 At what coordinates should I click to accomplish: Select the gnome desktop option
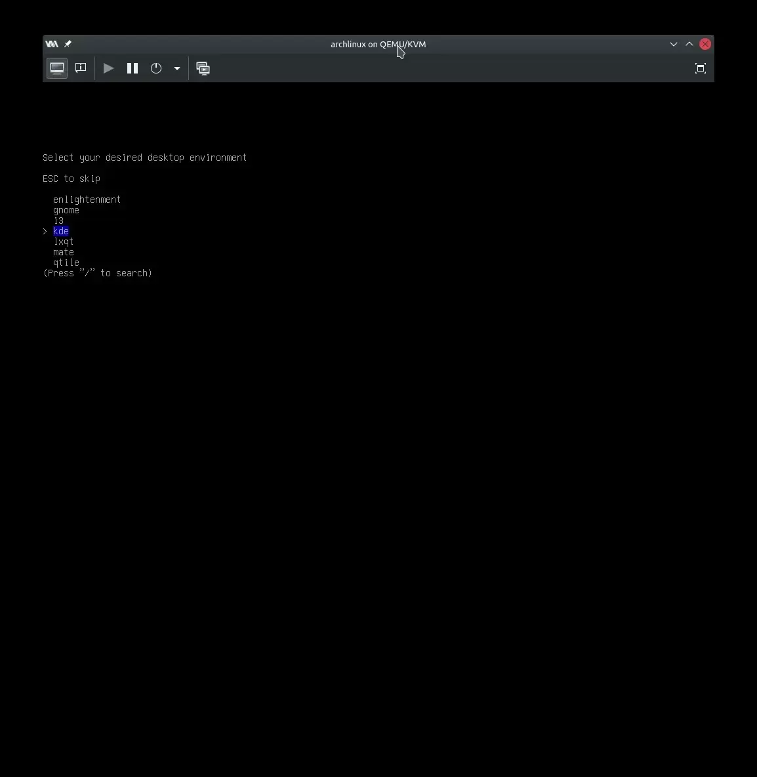[66, 210]
